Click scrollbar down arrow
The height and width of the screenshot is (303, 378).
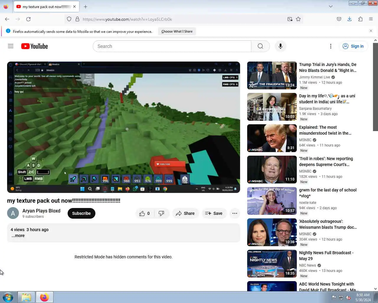pyautogui.click(x=375, y=289)
